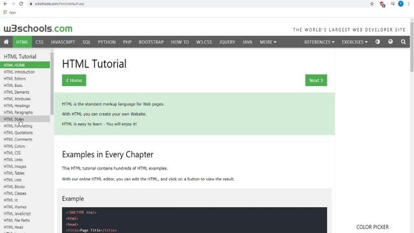Open HTML Attributes in the sidebar
The image size is (414, 233).
[25, 99]
